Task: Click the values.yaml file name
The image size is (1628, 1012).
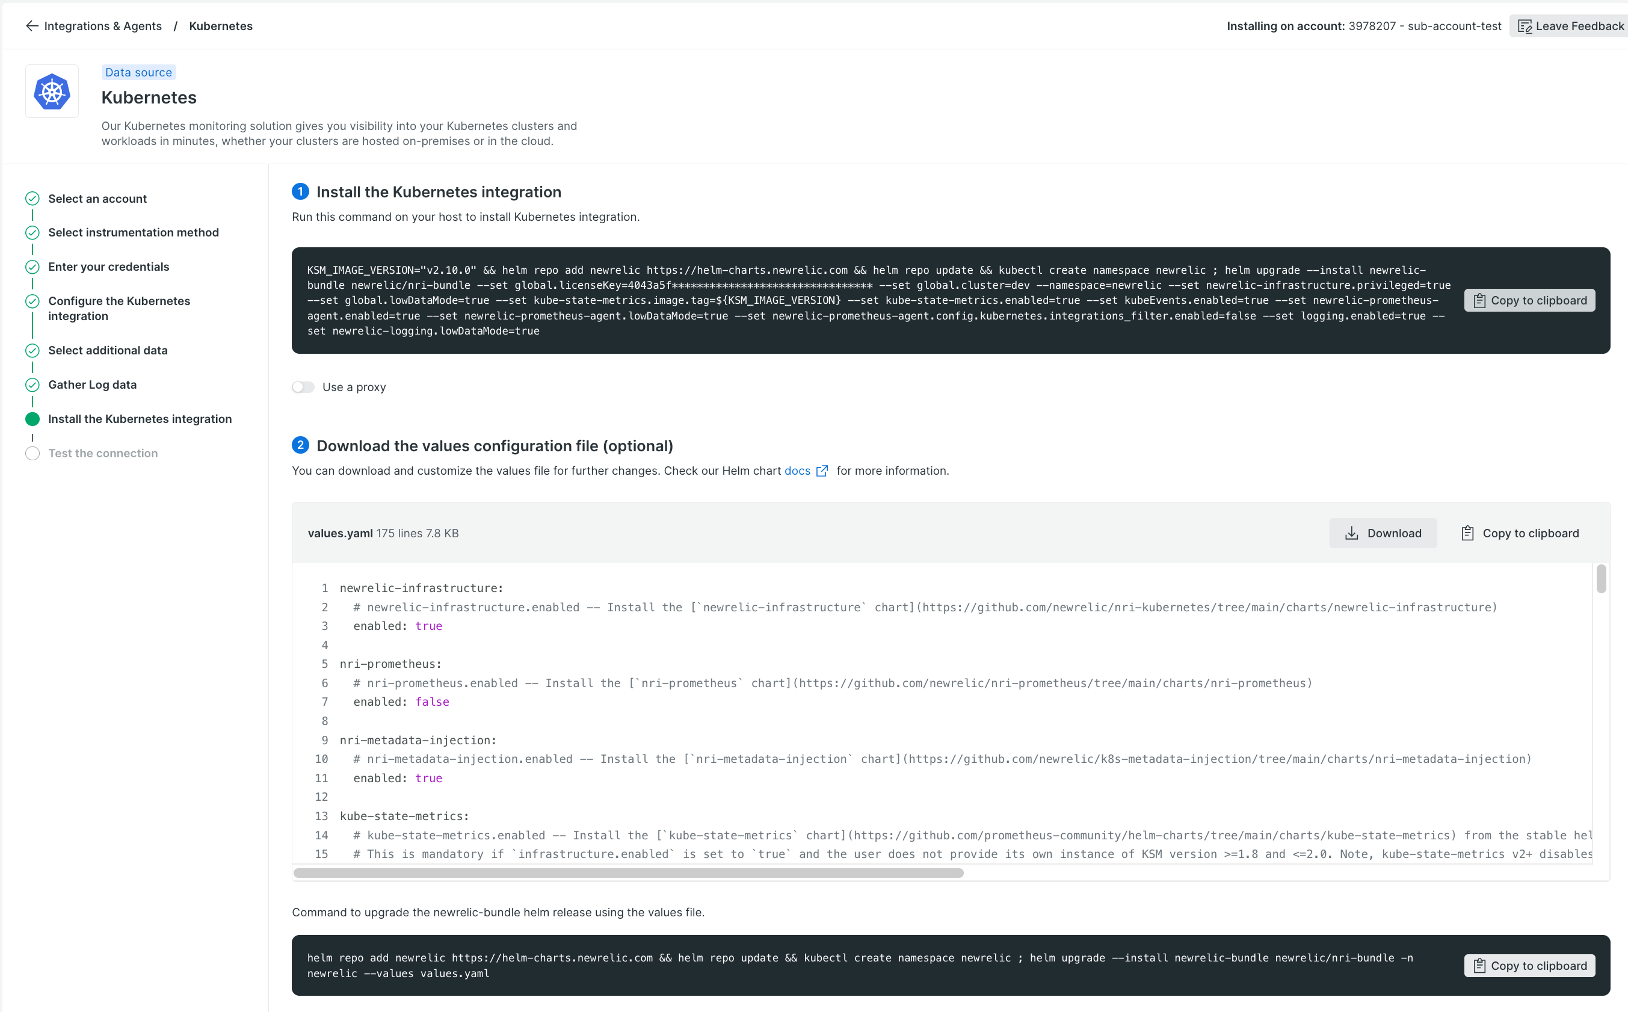Action: coord(340,534)
